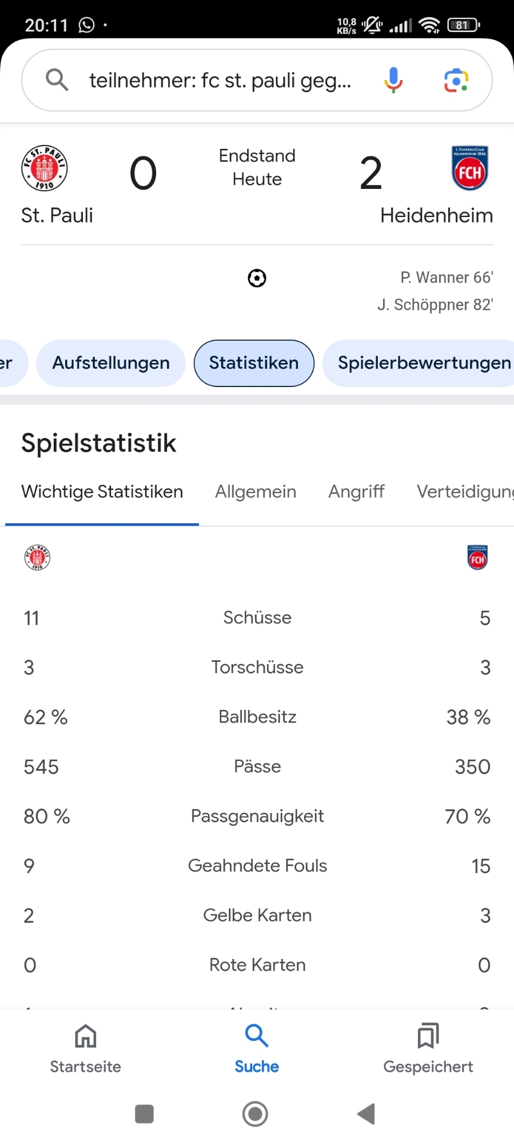Image resolution: width=514 pixels, height=1145 pixels.
Task: Tap the search magnifier icon in search bar
Action: coord(57,80)
